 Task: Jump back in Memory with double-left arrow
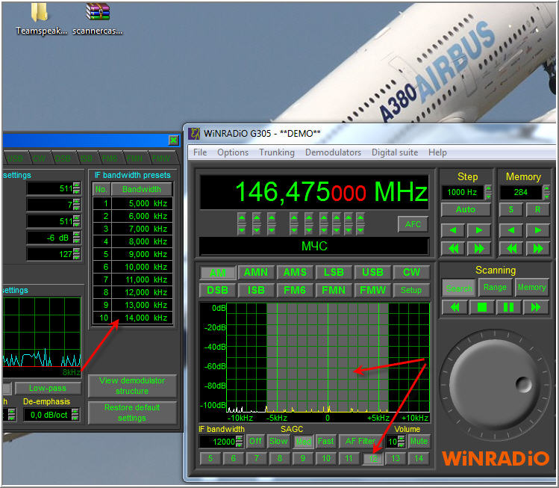click(x=511, y=248)
